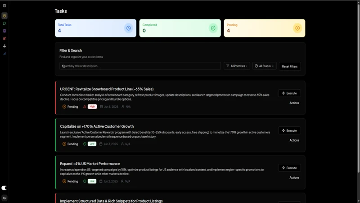This screenshot has width=360, height=203.
Task: Click the X-circle icon in Pending card
Action: click(297, 28)
